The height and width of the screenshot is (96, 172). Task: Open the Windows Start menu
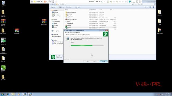(2, 94)
